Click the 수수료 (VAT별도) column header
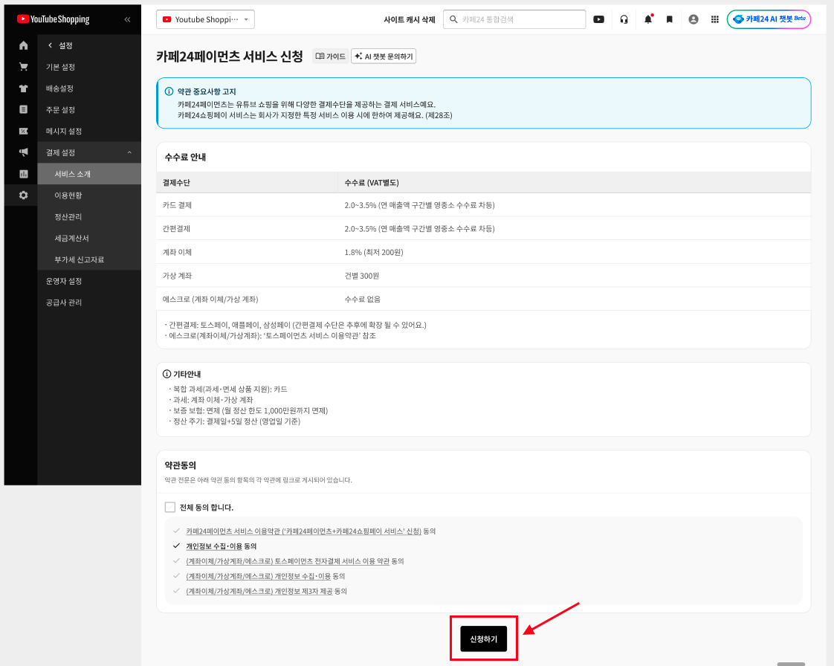 click(x=575, y=182)
